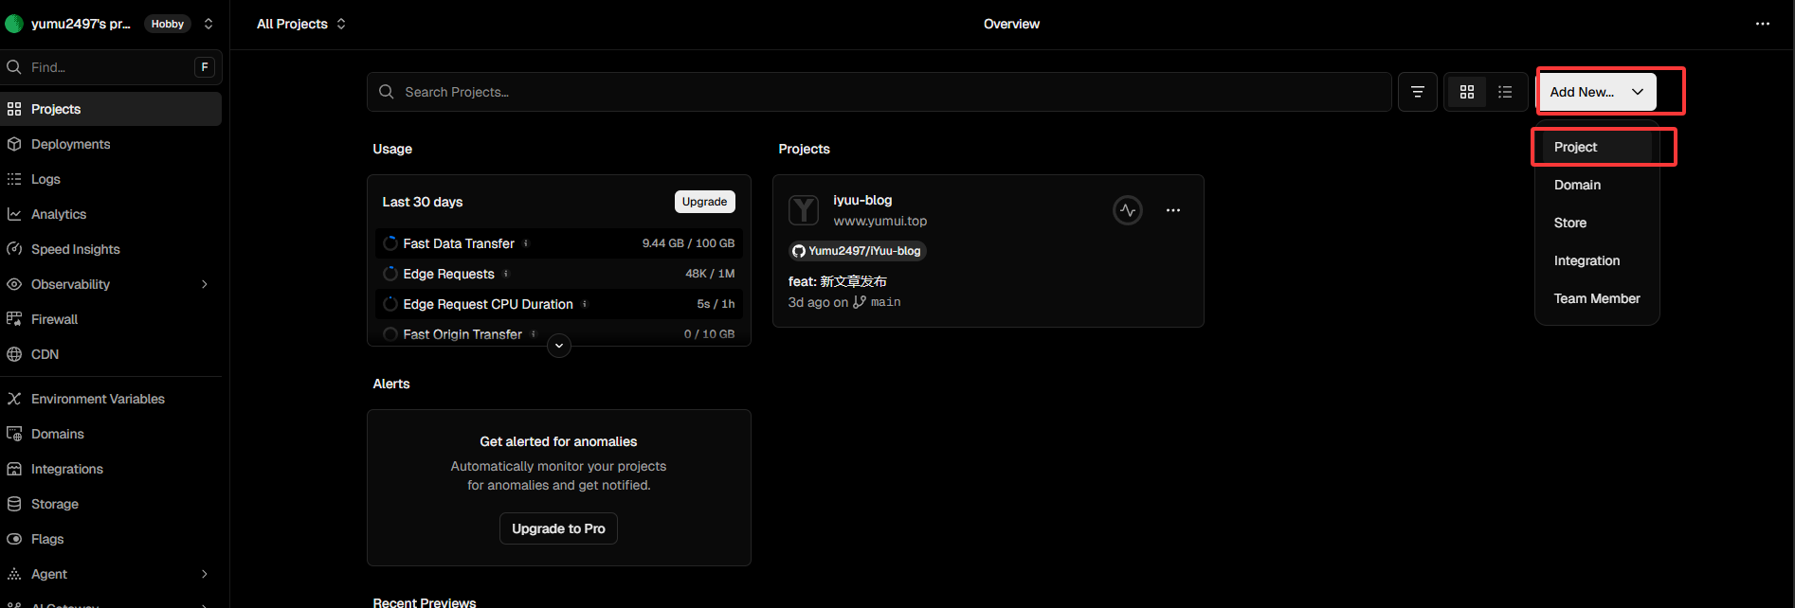The image size is (1795, 608).
Task: Open the Add New dropdown button
Action: tap(1596, 92)
